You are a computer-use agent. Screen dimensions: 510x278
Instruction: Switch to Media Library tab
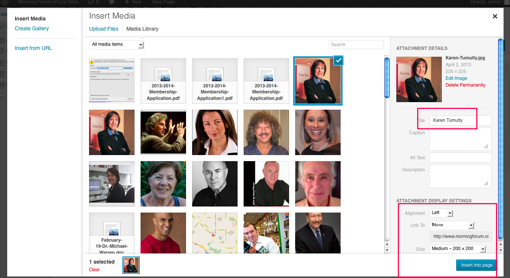pyautogui.click(x=142, y=29)
